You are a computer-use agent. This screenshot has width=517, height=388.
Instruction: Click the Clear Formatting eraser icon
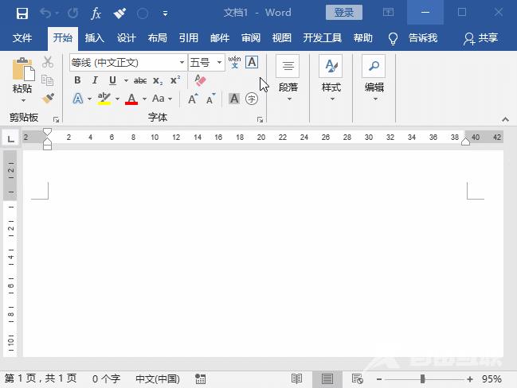coord(200,80)
